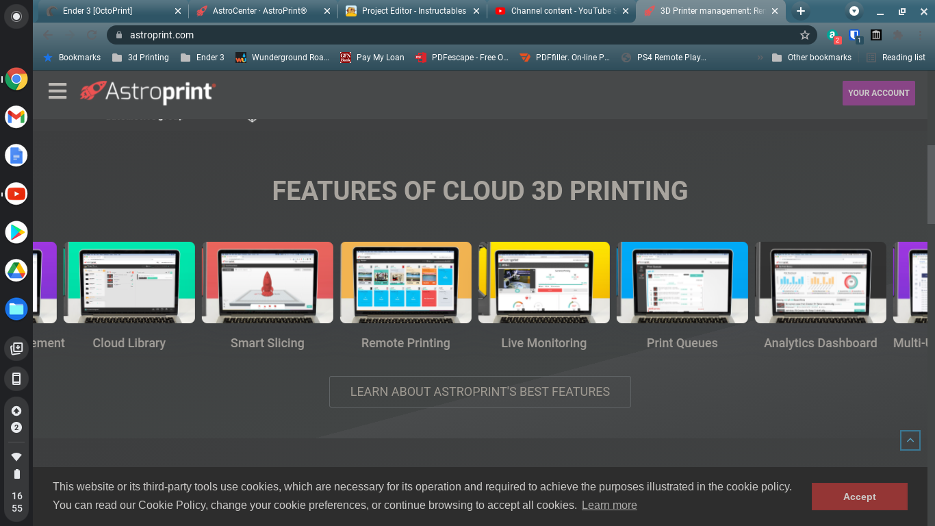The image size is (935, 526).
Task: Switch to AstroCenter AstroPrint tab
Action: coord(263,11)
